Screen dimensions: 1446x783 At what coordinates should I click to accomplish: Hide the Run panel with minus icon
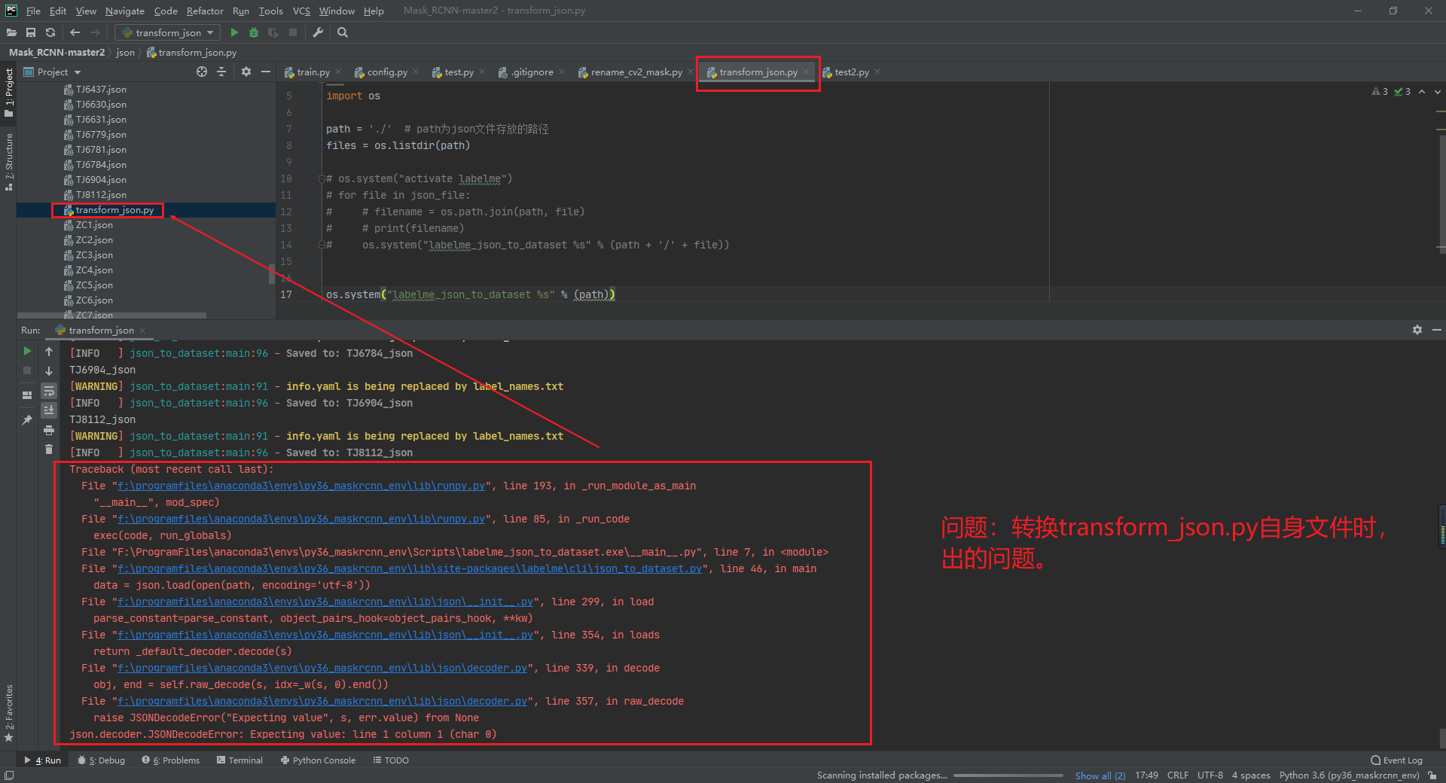click(1437, 330)
